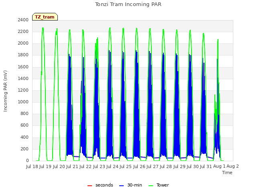Click the Time axis label
The height and width of the screenshot is (193, 257).
227,172
